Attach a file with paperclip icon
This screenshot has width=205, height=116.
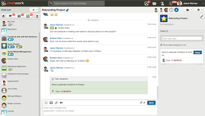56,103
